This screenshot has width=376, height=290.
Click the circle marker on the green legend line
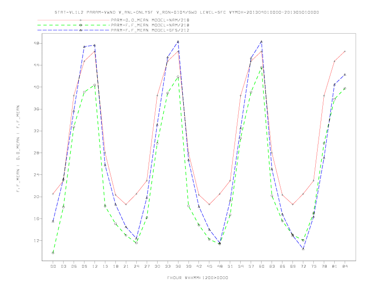81,25
